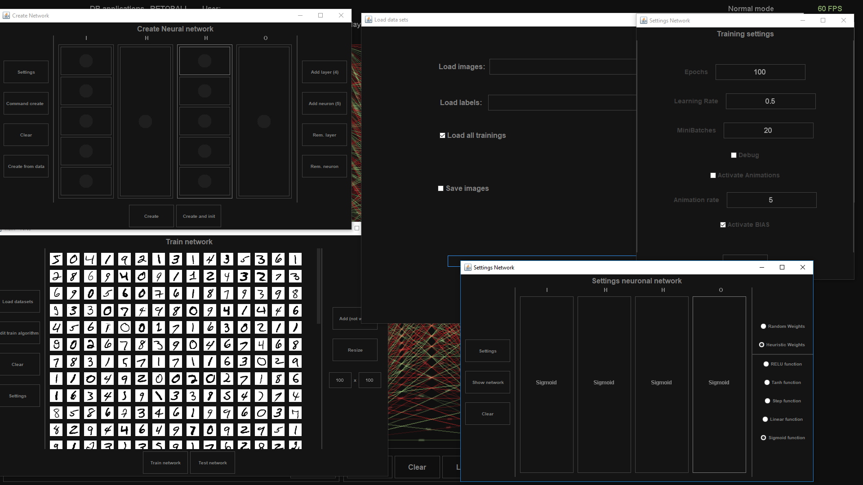Select the first neuron in the input layer
863x485 pixels.
[x=86, y=61]
